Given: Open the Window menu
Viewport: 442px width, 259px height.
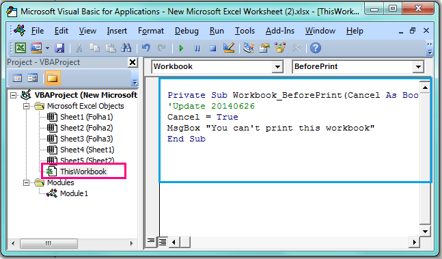Looking at the screenshot, I should [320, 31].
